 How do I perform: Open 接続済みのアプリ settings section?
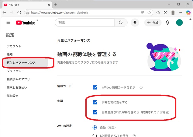click(18, 79)
